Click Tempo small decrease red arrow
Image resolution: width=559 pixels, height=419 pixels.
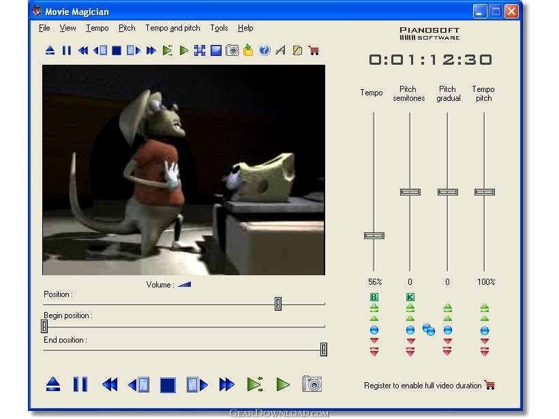click(x=374, y=341)
